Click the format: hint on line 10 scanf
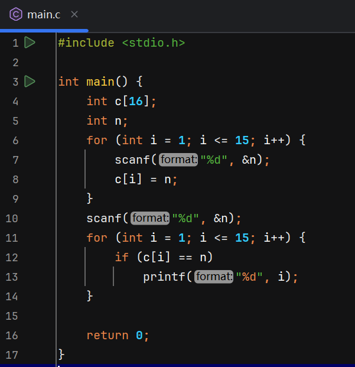 click(x=150, y=218)
